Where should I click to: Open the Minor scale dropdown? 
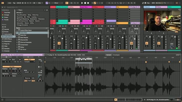click(58, 3)
